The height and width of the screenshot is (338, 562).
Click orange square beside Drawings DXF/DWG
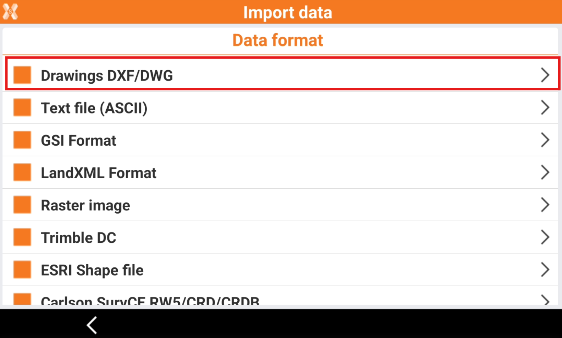coord(22,75)
